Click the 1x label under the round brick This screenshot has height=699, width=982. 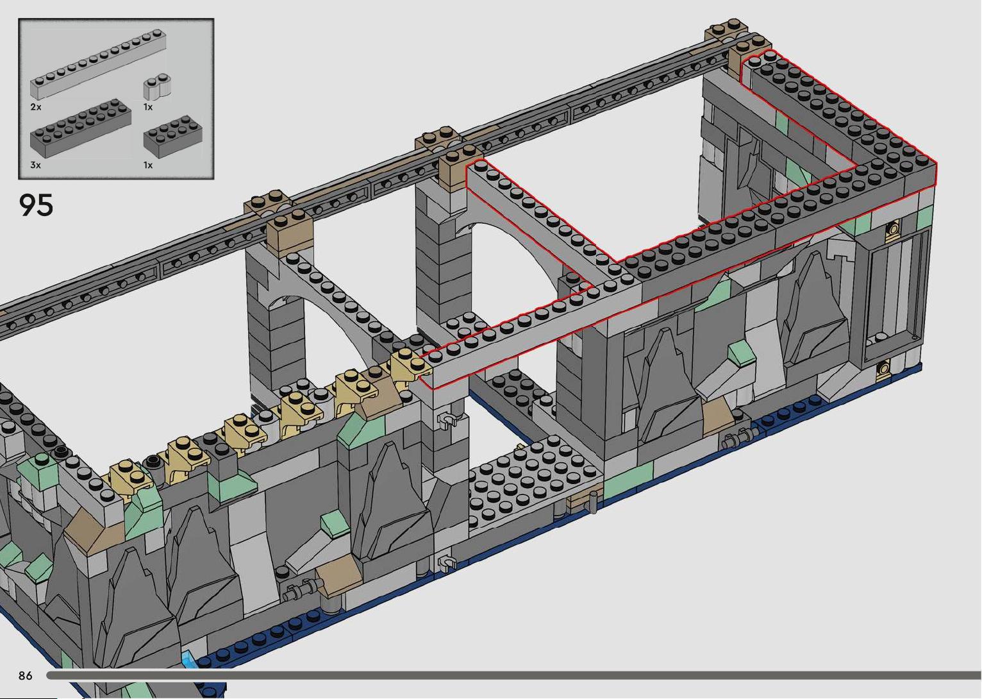click(148, 107)
